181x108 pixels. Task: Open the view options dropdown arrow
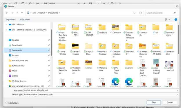(169, 20)
